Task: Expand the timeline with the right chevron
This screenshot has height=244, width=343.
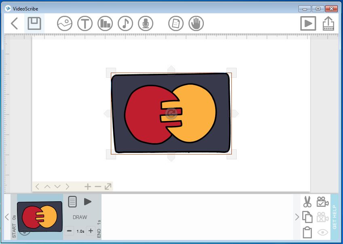Action: pyautogui.click(x=296, y=217)
